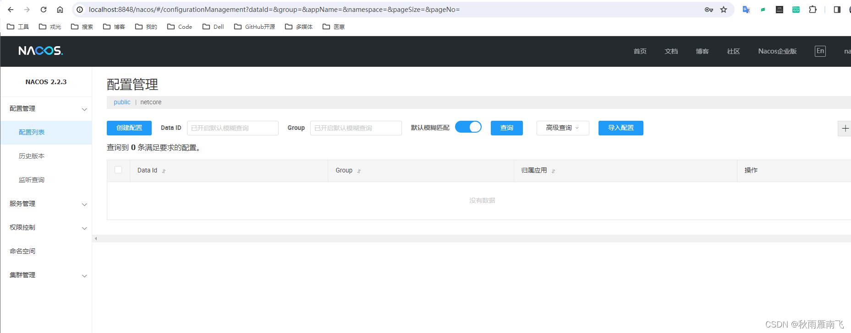Open the 多媒体 bookmark folder
This screenshot has width=851, height=333.
pos(299,27)
